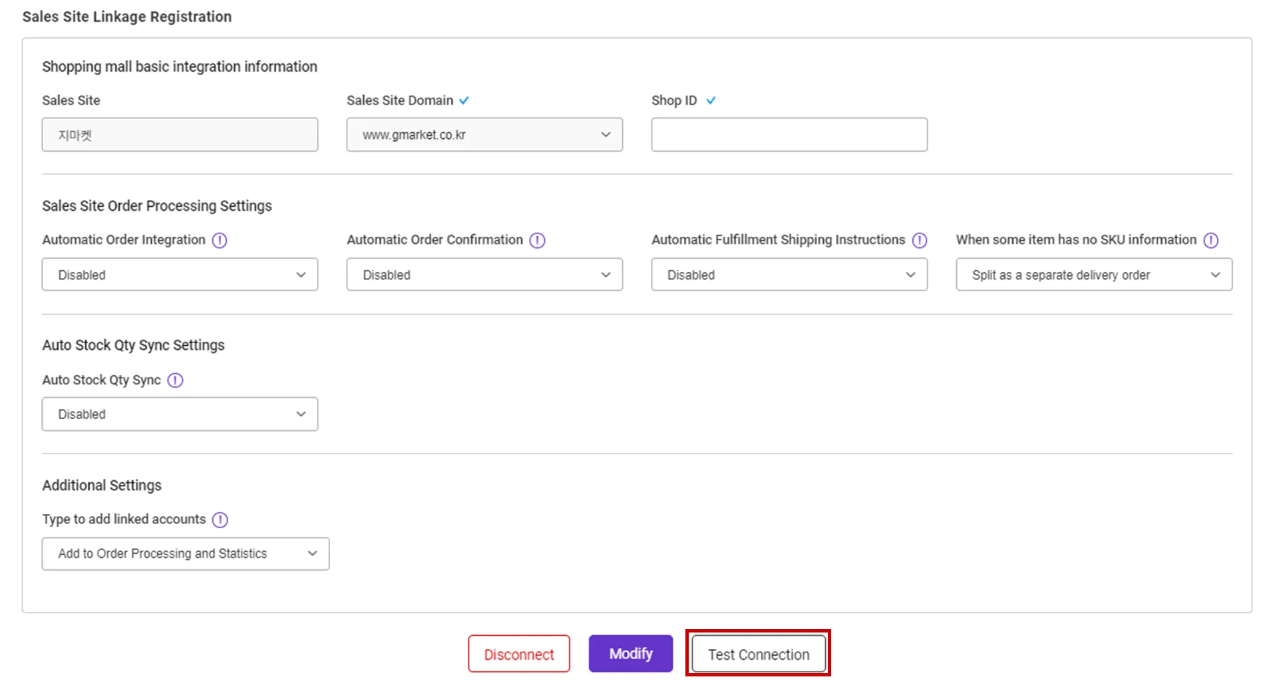
Task: Click the Disconnect button
Action: tap(518, 654)
